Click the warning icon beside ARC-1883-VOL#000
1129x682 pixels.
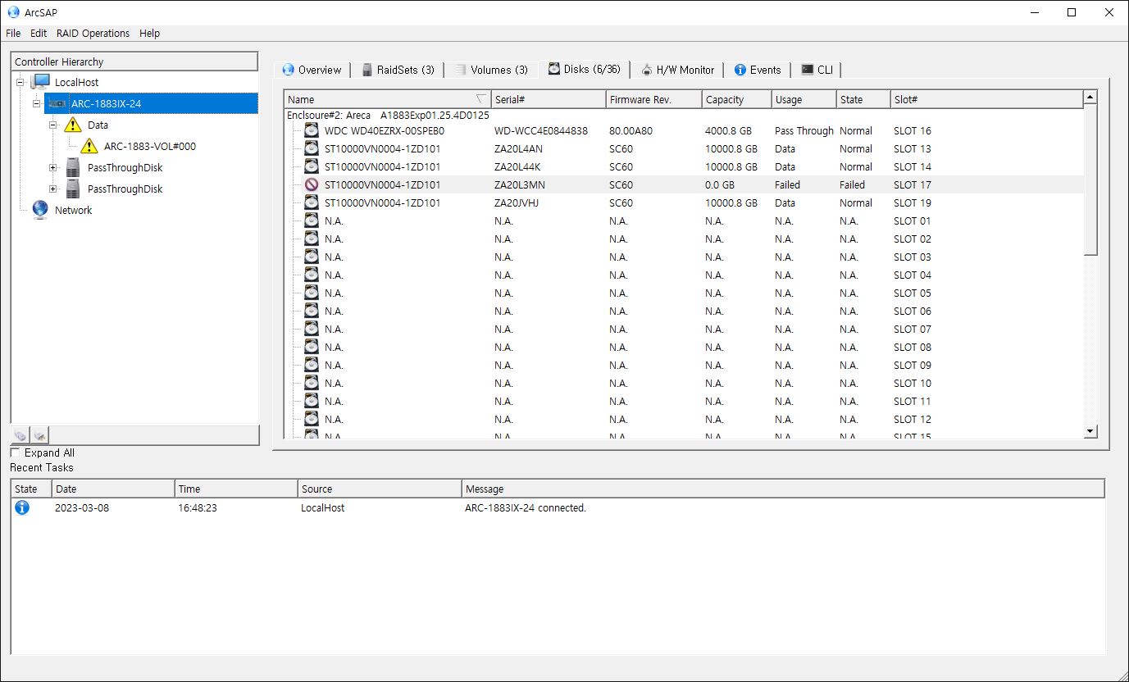(x=89, y=146)
